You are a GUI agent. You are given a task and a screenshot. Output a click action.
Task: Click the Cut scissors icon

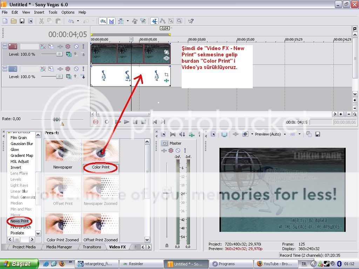[x=41, y=21]
